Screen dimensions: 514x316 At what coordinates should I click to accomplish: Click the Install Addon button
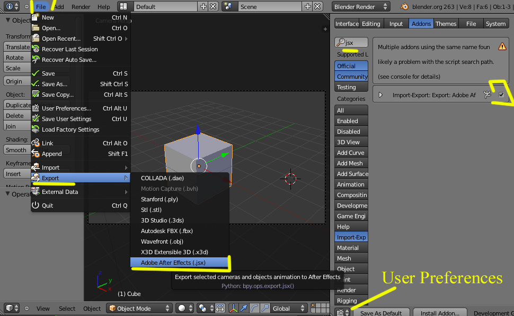[x=440, y=313]
